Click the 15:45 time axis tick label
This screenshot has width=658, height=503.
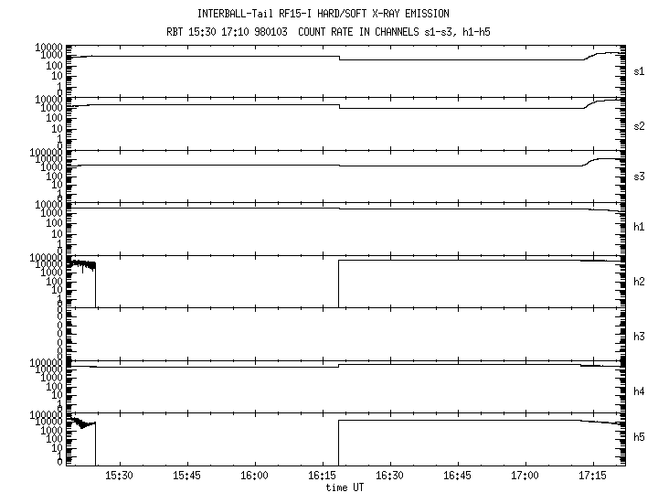[x=186, y=476]
